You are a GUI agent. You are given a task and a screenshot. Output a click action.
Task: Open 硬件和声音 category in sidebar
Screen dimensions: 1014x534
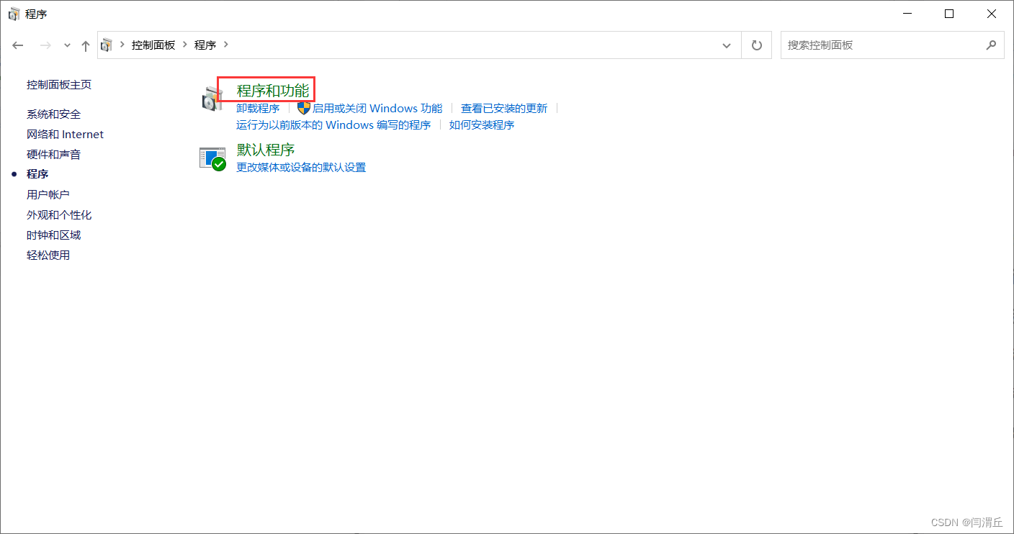point(54,154)
